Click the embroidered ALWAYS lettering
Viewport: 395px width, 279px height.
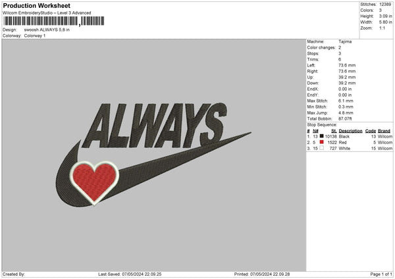[155, 125]
